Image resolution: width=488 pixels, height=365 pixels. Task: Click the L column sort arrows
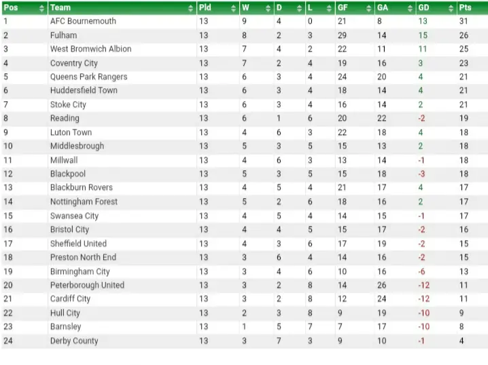pyautogui.click(x=329, y=8)
